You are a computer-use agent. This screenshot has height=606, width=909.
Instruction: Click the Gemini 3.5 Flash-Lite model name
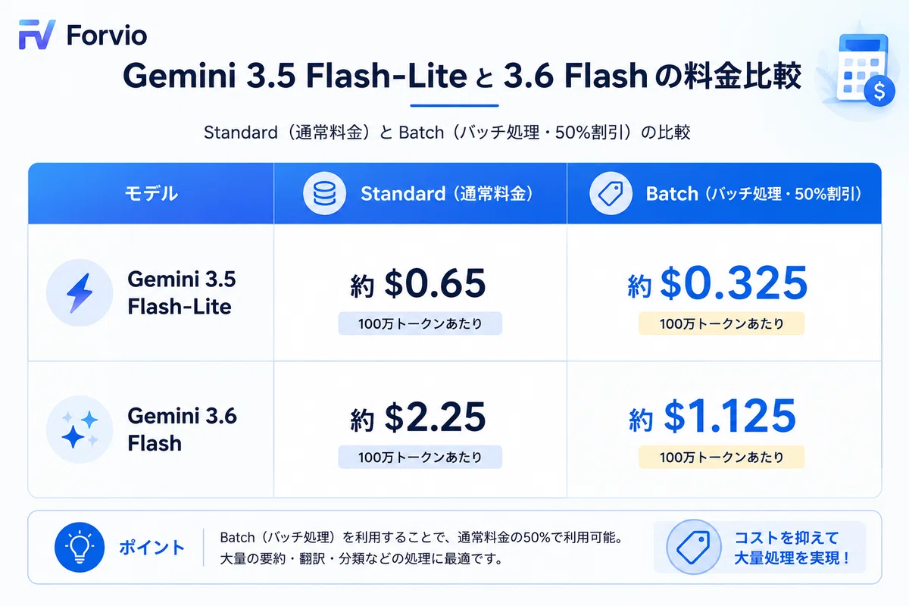coord(182,293)
